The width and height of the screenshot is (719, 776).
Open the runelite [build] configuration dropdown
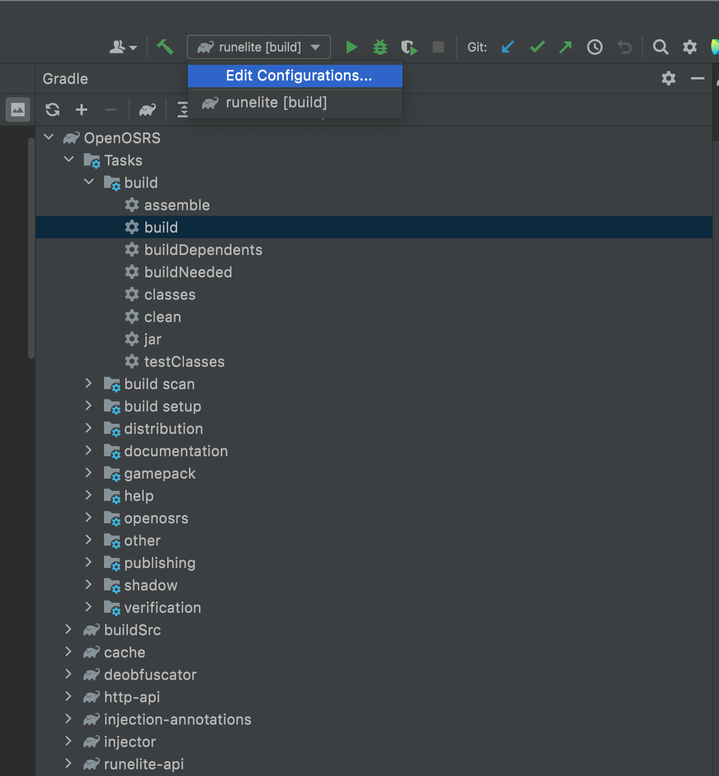pos(259,48)
